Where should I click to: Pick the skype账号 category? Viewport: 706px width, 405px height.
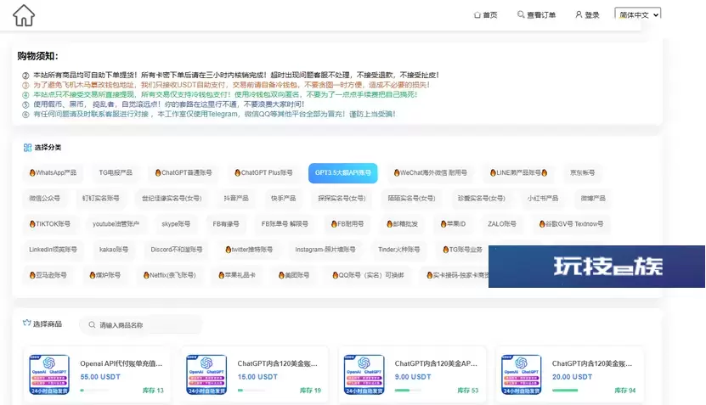point(176,224)
